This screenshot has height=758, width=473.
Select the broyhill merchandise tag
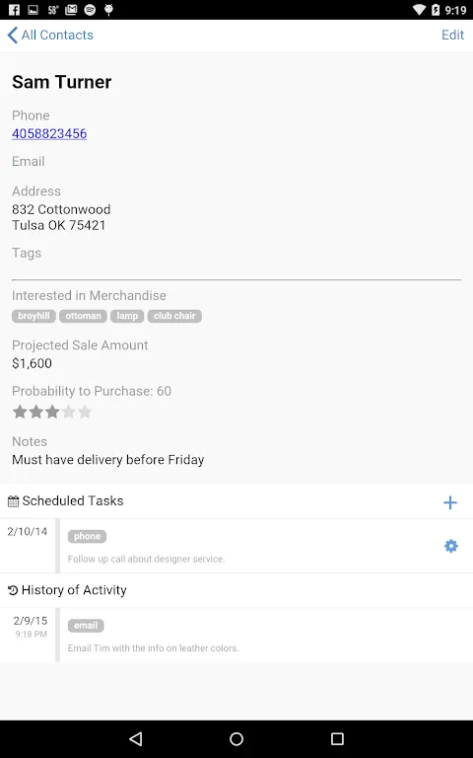34,316
